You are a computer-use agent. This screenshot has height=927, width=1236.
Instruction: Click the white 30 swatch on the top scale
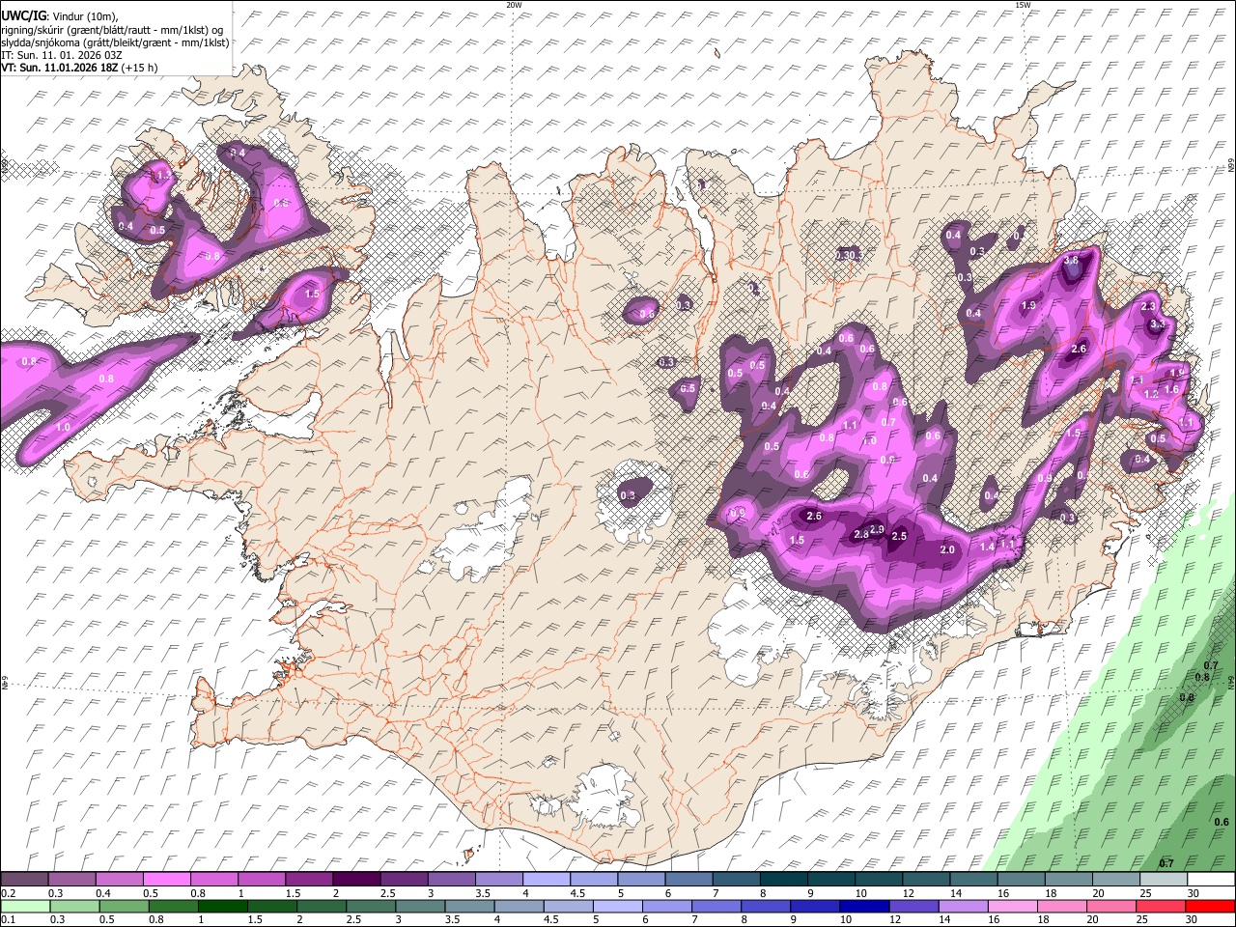(x=1210, y=879)
